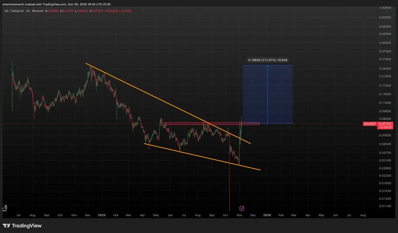Click the 0.25000 price axis label
The width and height of the screenshot is (398, 233).
[x=385, y=69]
